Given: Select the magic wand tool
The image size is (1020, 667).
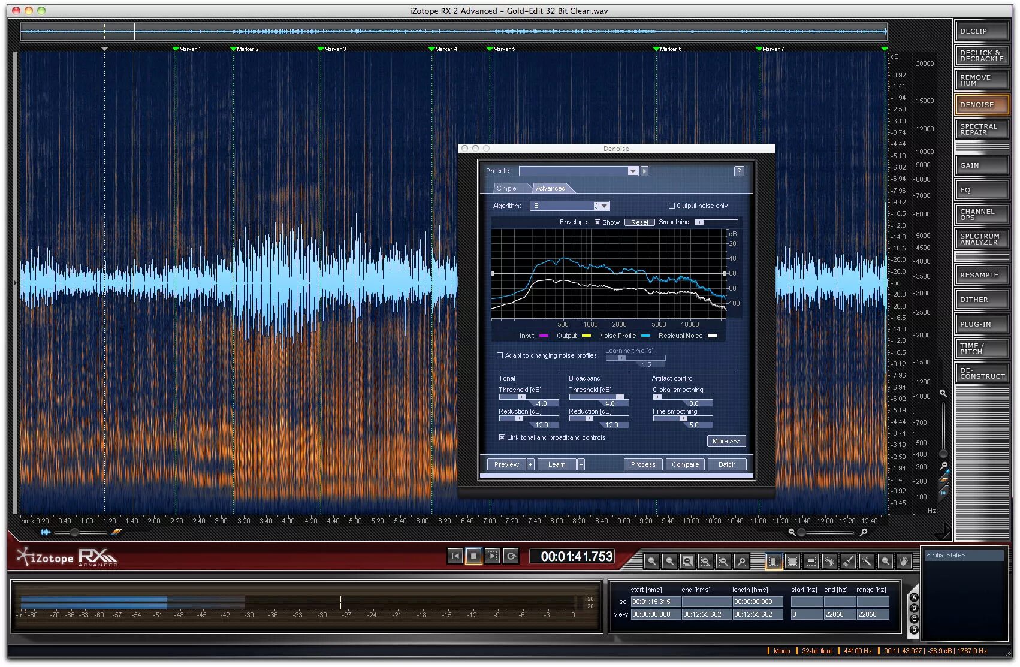Looking at the screenshot, I should click(867, 561).
